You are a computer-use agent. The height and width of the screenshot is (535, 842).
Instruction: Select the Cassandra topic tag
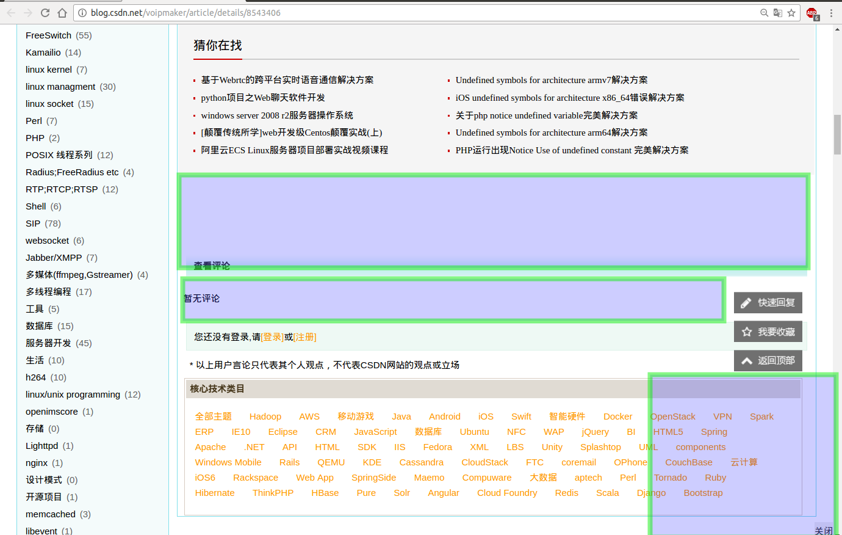coord(422,462)
